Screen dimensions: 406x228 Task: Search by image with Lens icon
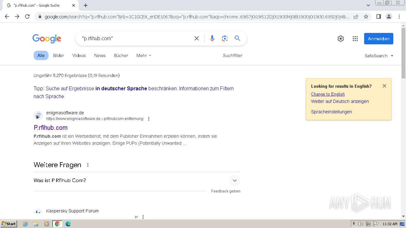click(x=225, y=38)
